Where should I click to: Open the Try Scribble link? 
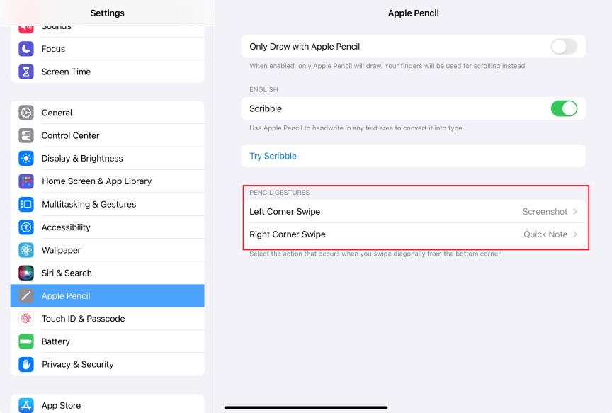click(x=273, y=156)
